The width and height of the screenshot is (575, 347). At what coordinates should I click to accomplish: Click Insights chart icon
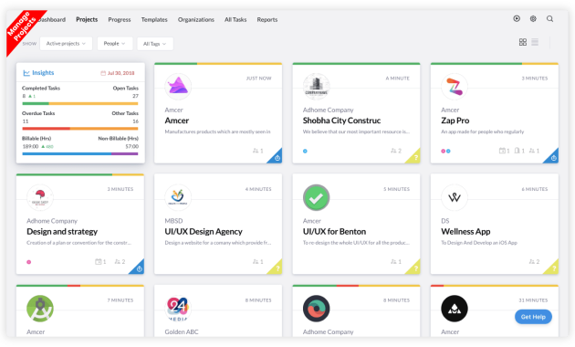pos(26,73)
